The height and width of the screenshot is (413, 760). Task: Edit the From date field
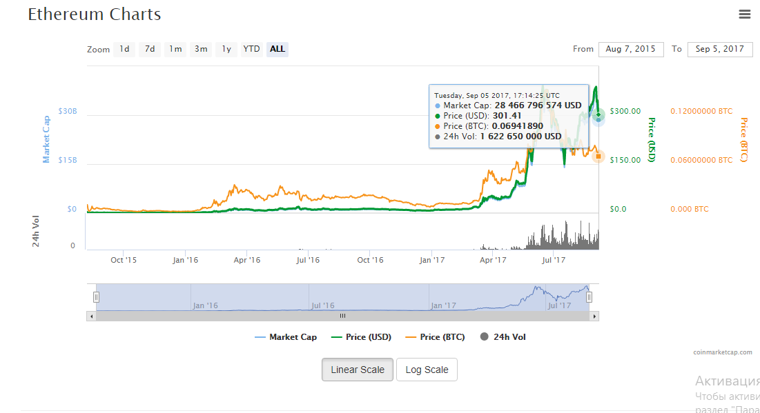click(630, 49)
